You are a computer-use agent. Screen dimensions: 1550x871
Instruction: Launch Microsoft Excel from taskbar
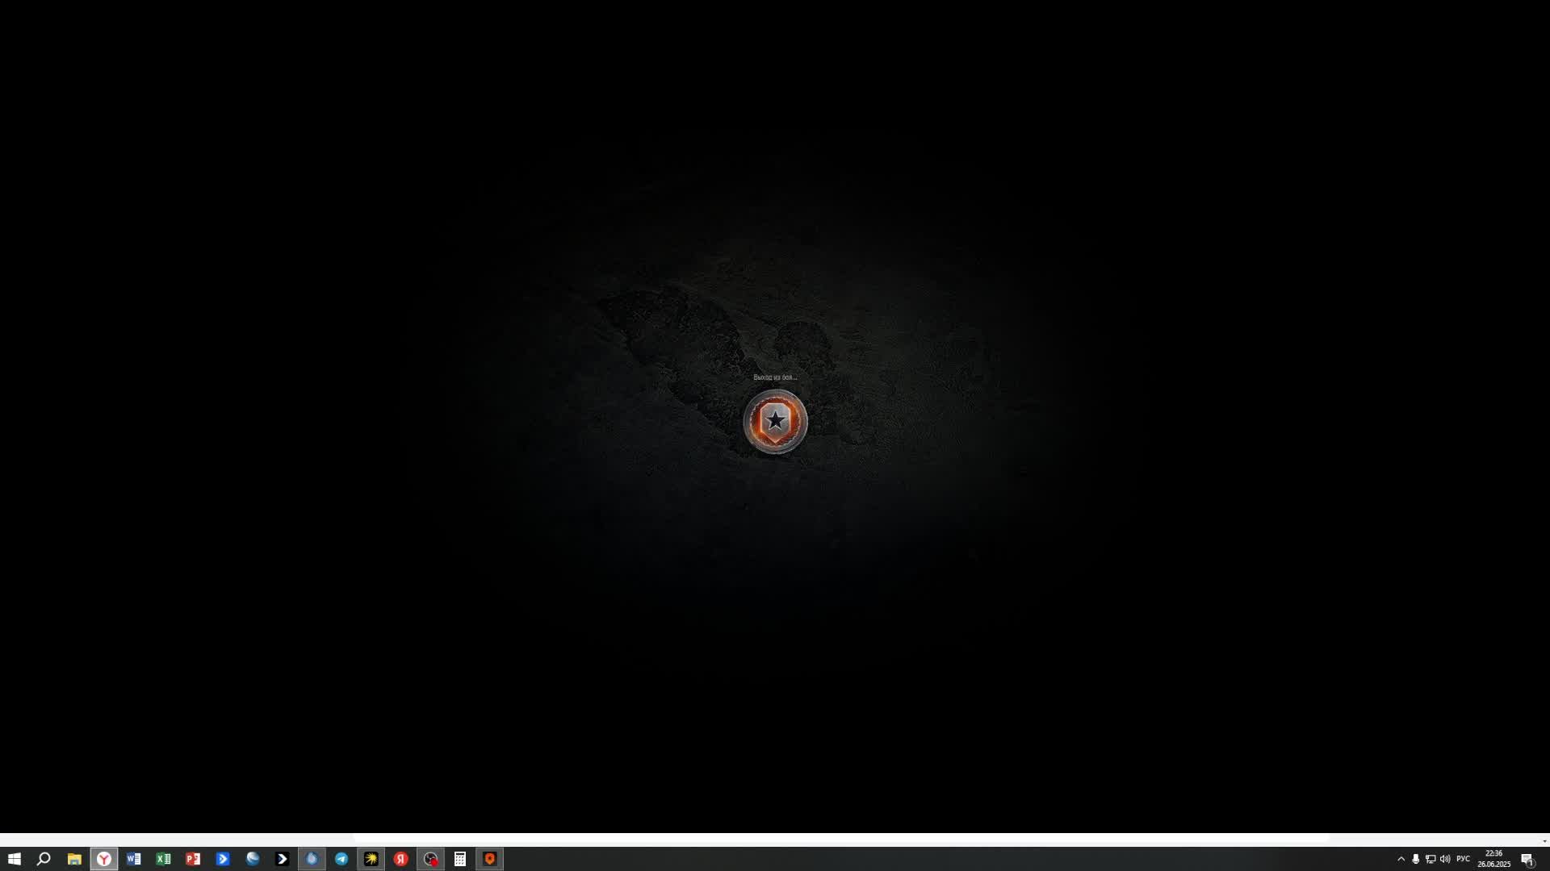(163, 859)
